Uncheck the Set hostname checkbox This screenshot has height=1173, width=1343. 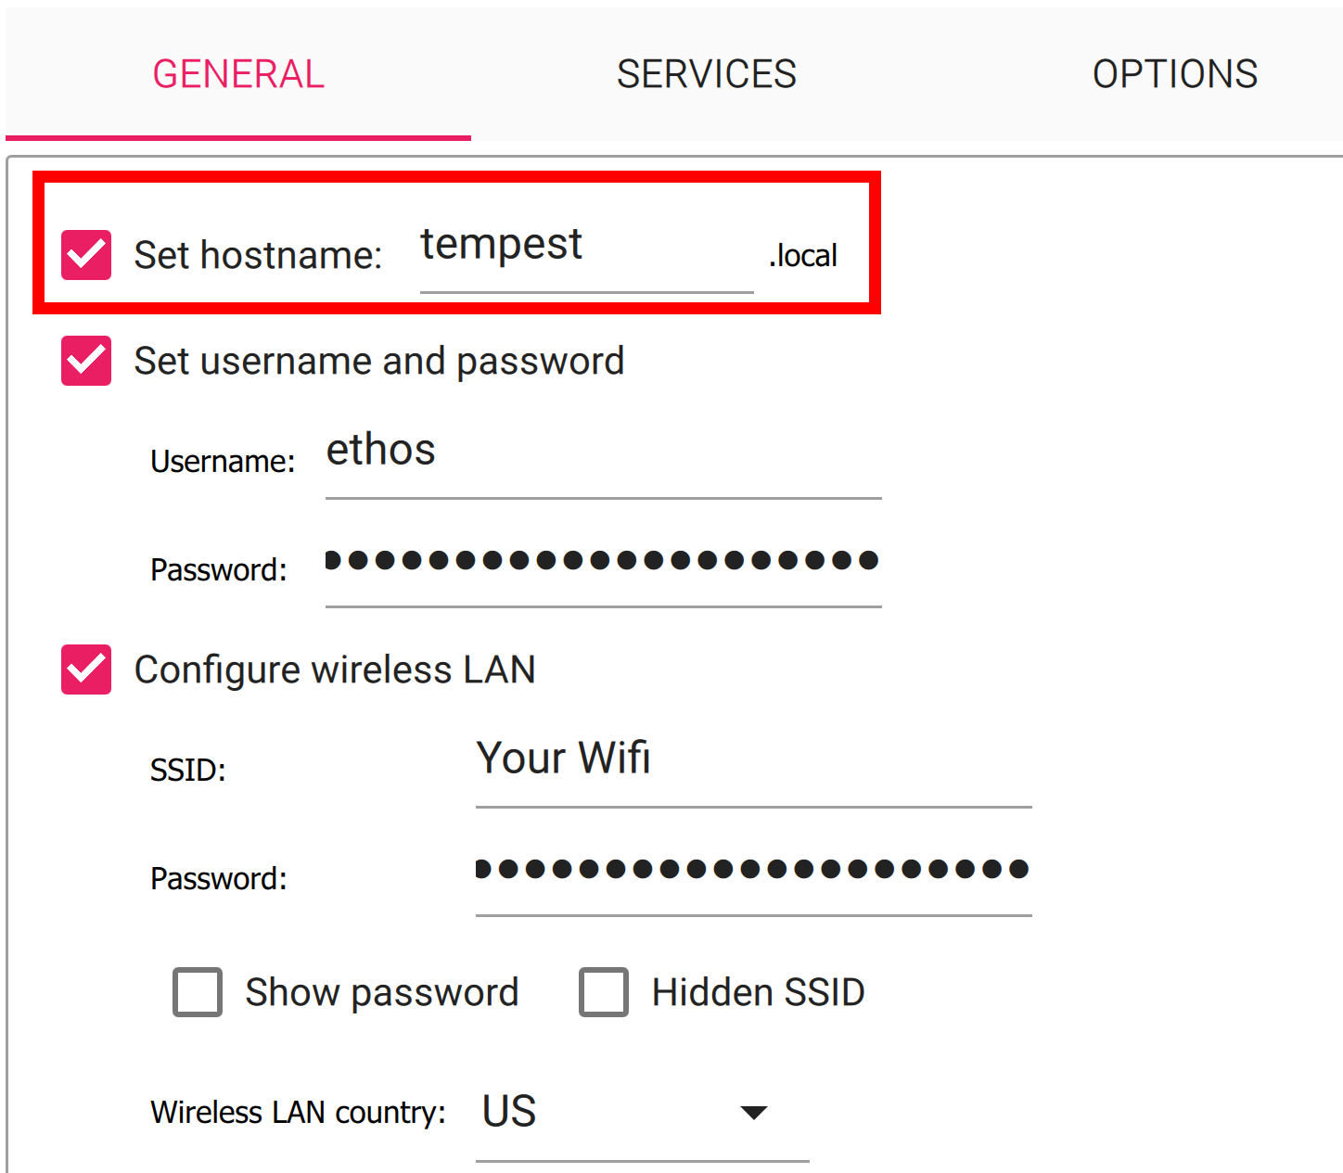pos(86,255)
